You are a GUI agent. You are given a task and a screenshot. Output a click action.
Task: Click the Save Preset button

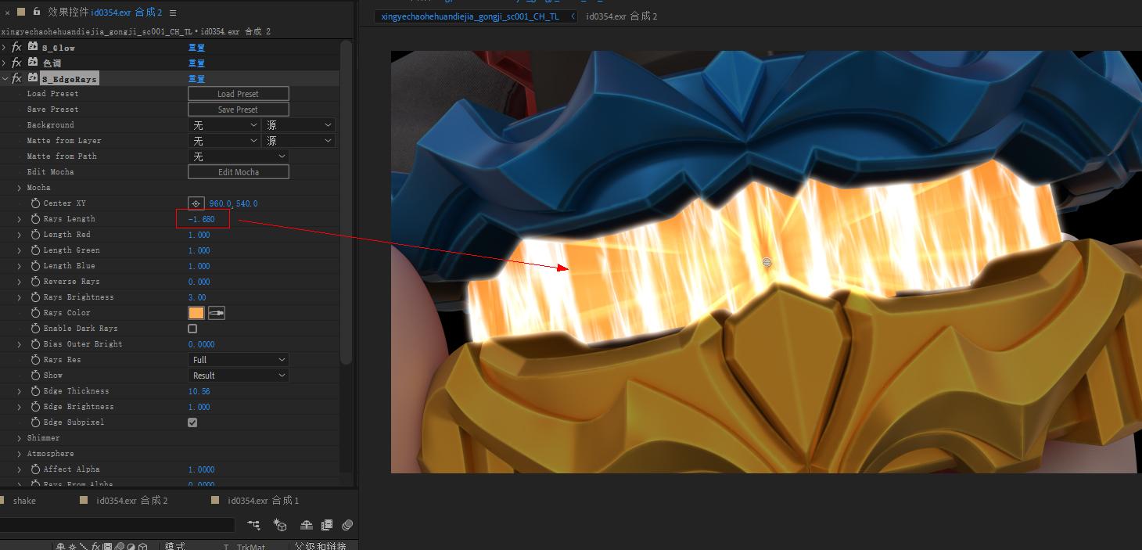pos(239,110)
